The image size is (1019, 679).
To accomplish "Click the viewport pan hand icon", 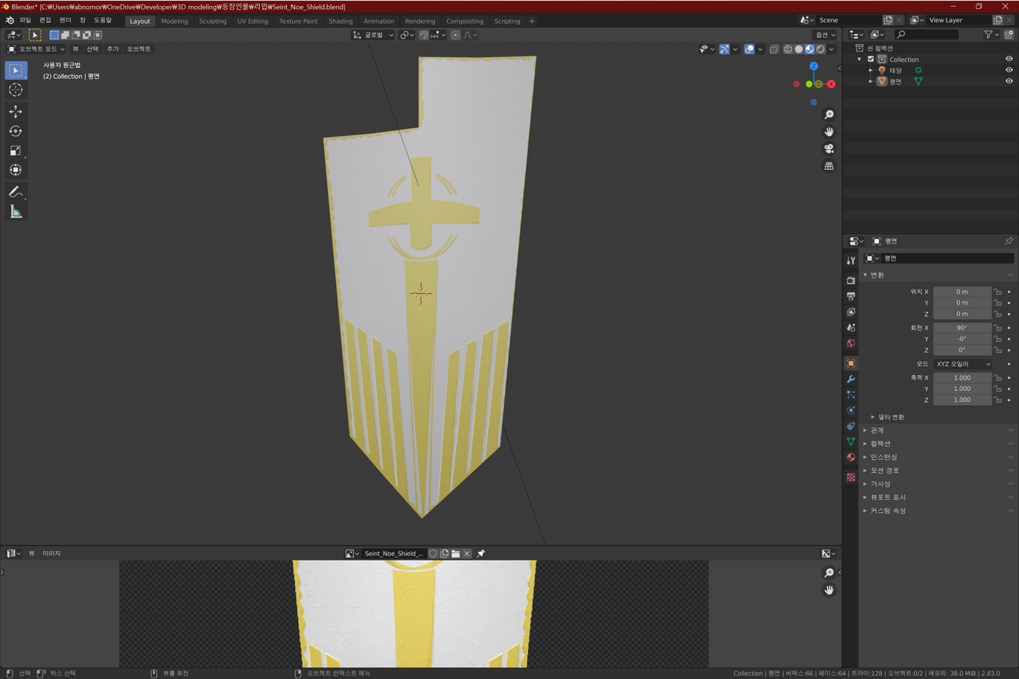I will point(829,132).
